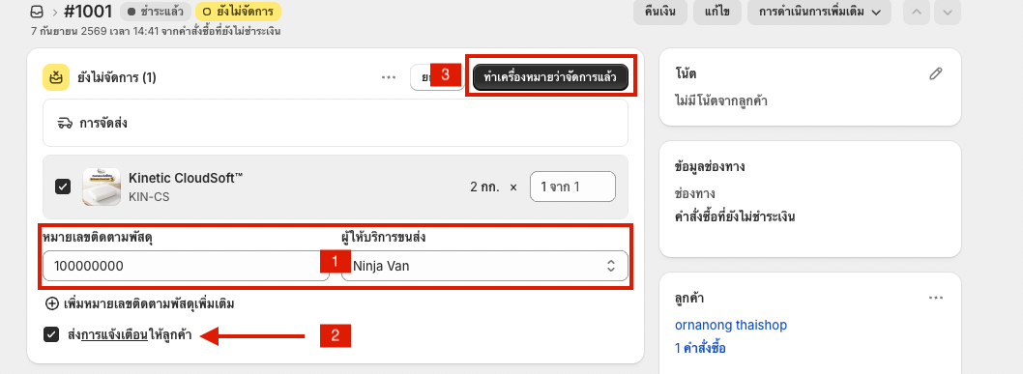Click ทำเครื่องหมายว่าจัดการแล้ว button

[x=550, y=77]
